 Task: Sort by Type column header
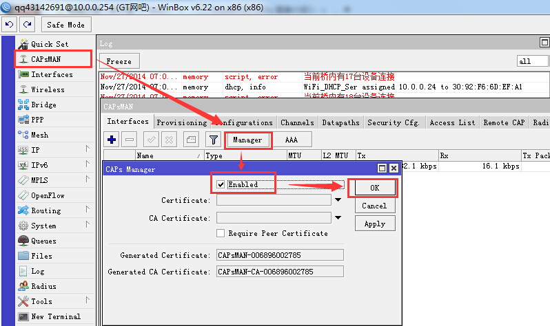(245, 155)
